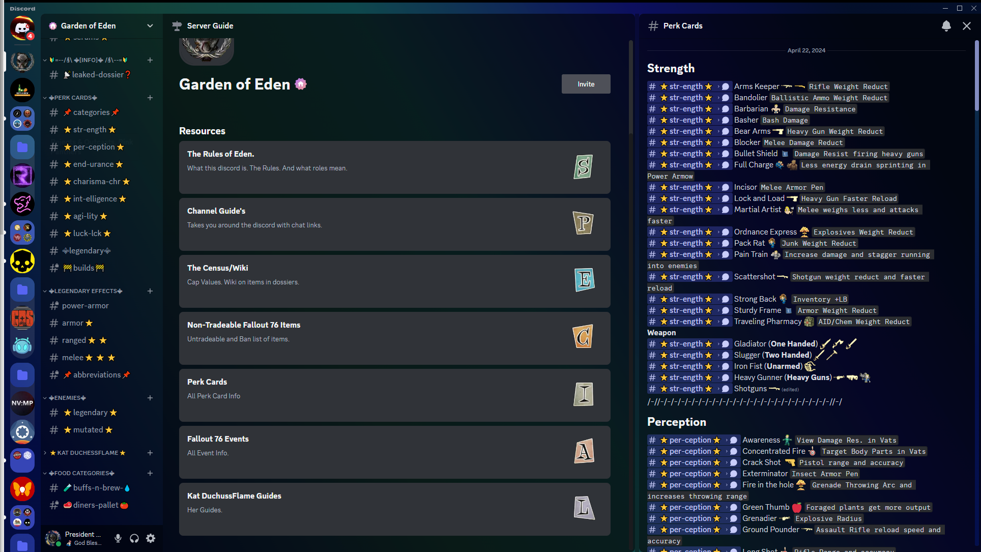Image resolution: width=981 pixels, height=552 pixels.
Task: Follow per-ception link for Green Thumb
Action: [693, 507]
